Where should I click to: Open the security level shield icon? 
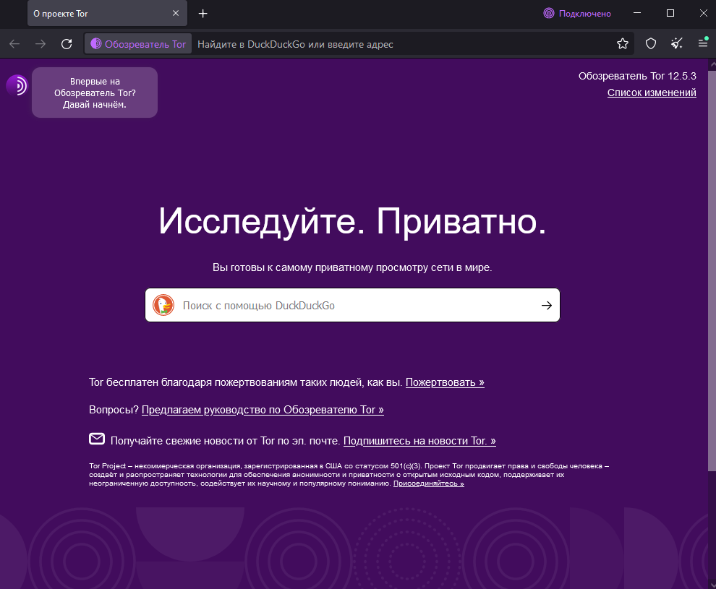click(x=651, y=44)
